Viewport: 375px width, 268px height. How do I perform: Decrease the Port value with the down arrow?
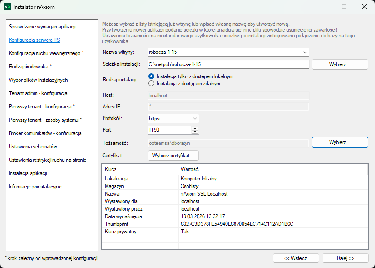pos(195,132)
